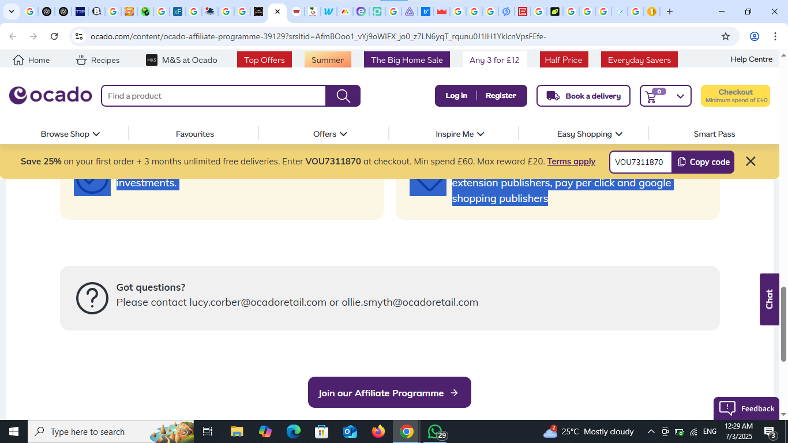Image resolution: width=788 pixels, height=443 pixels.
Task: Go back in browser history
Action: [x=13, y=36]
